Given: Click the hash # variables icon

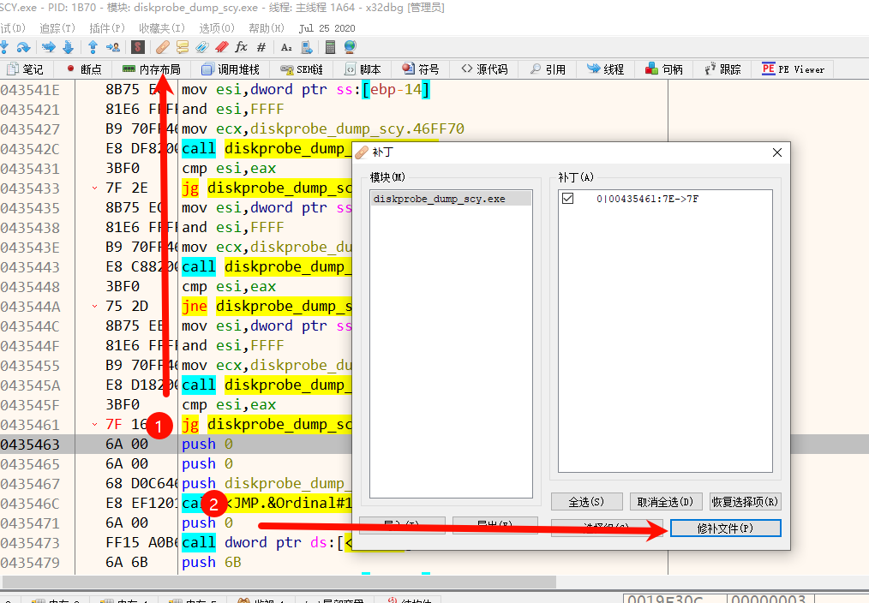Looking at the screenshot, I should 261,48.
